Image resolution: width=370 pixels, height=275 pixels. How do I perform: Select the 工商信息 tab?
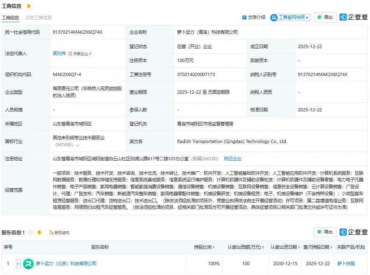10,18
